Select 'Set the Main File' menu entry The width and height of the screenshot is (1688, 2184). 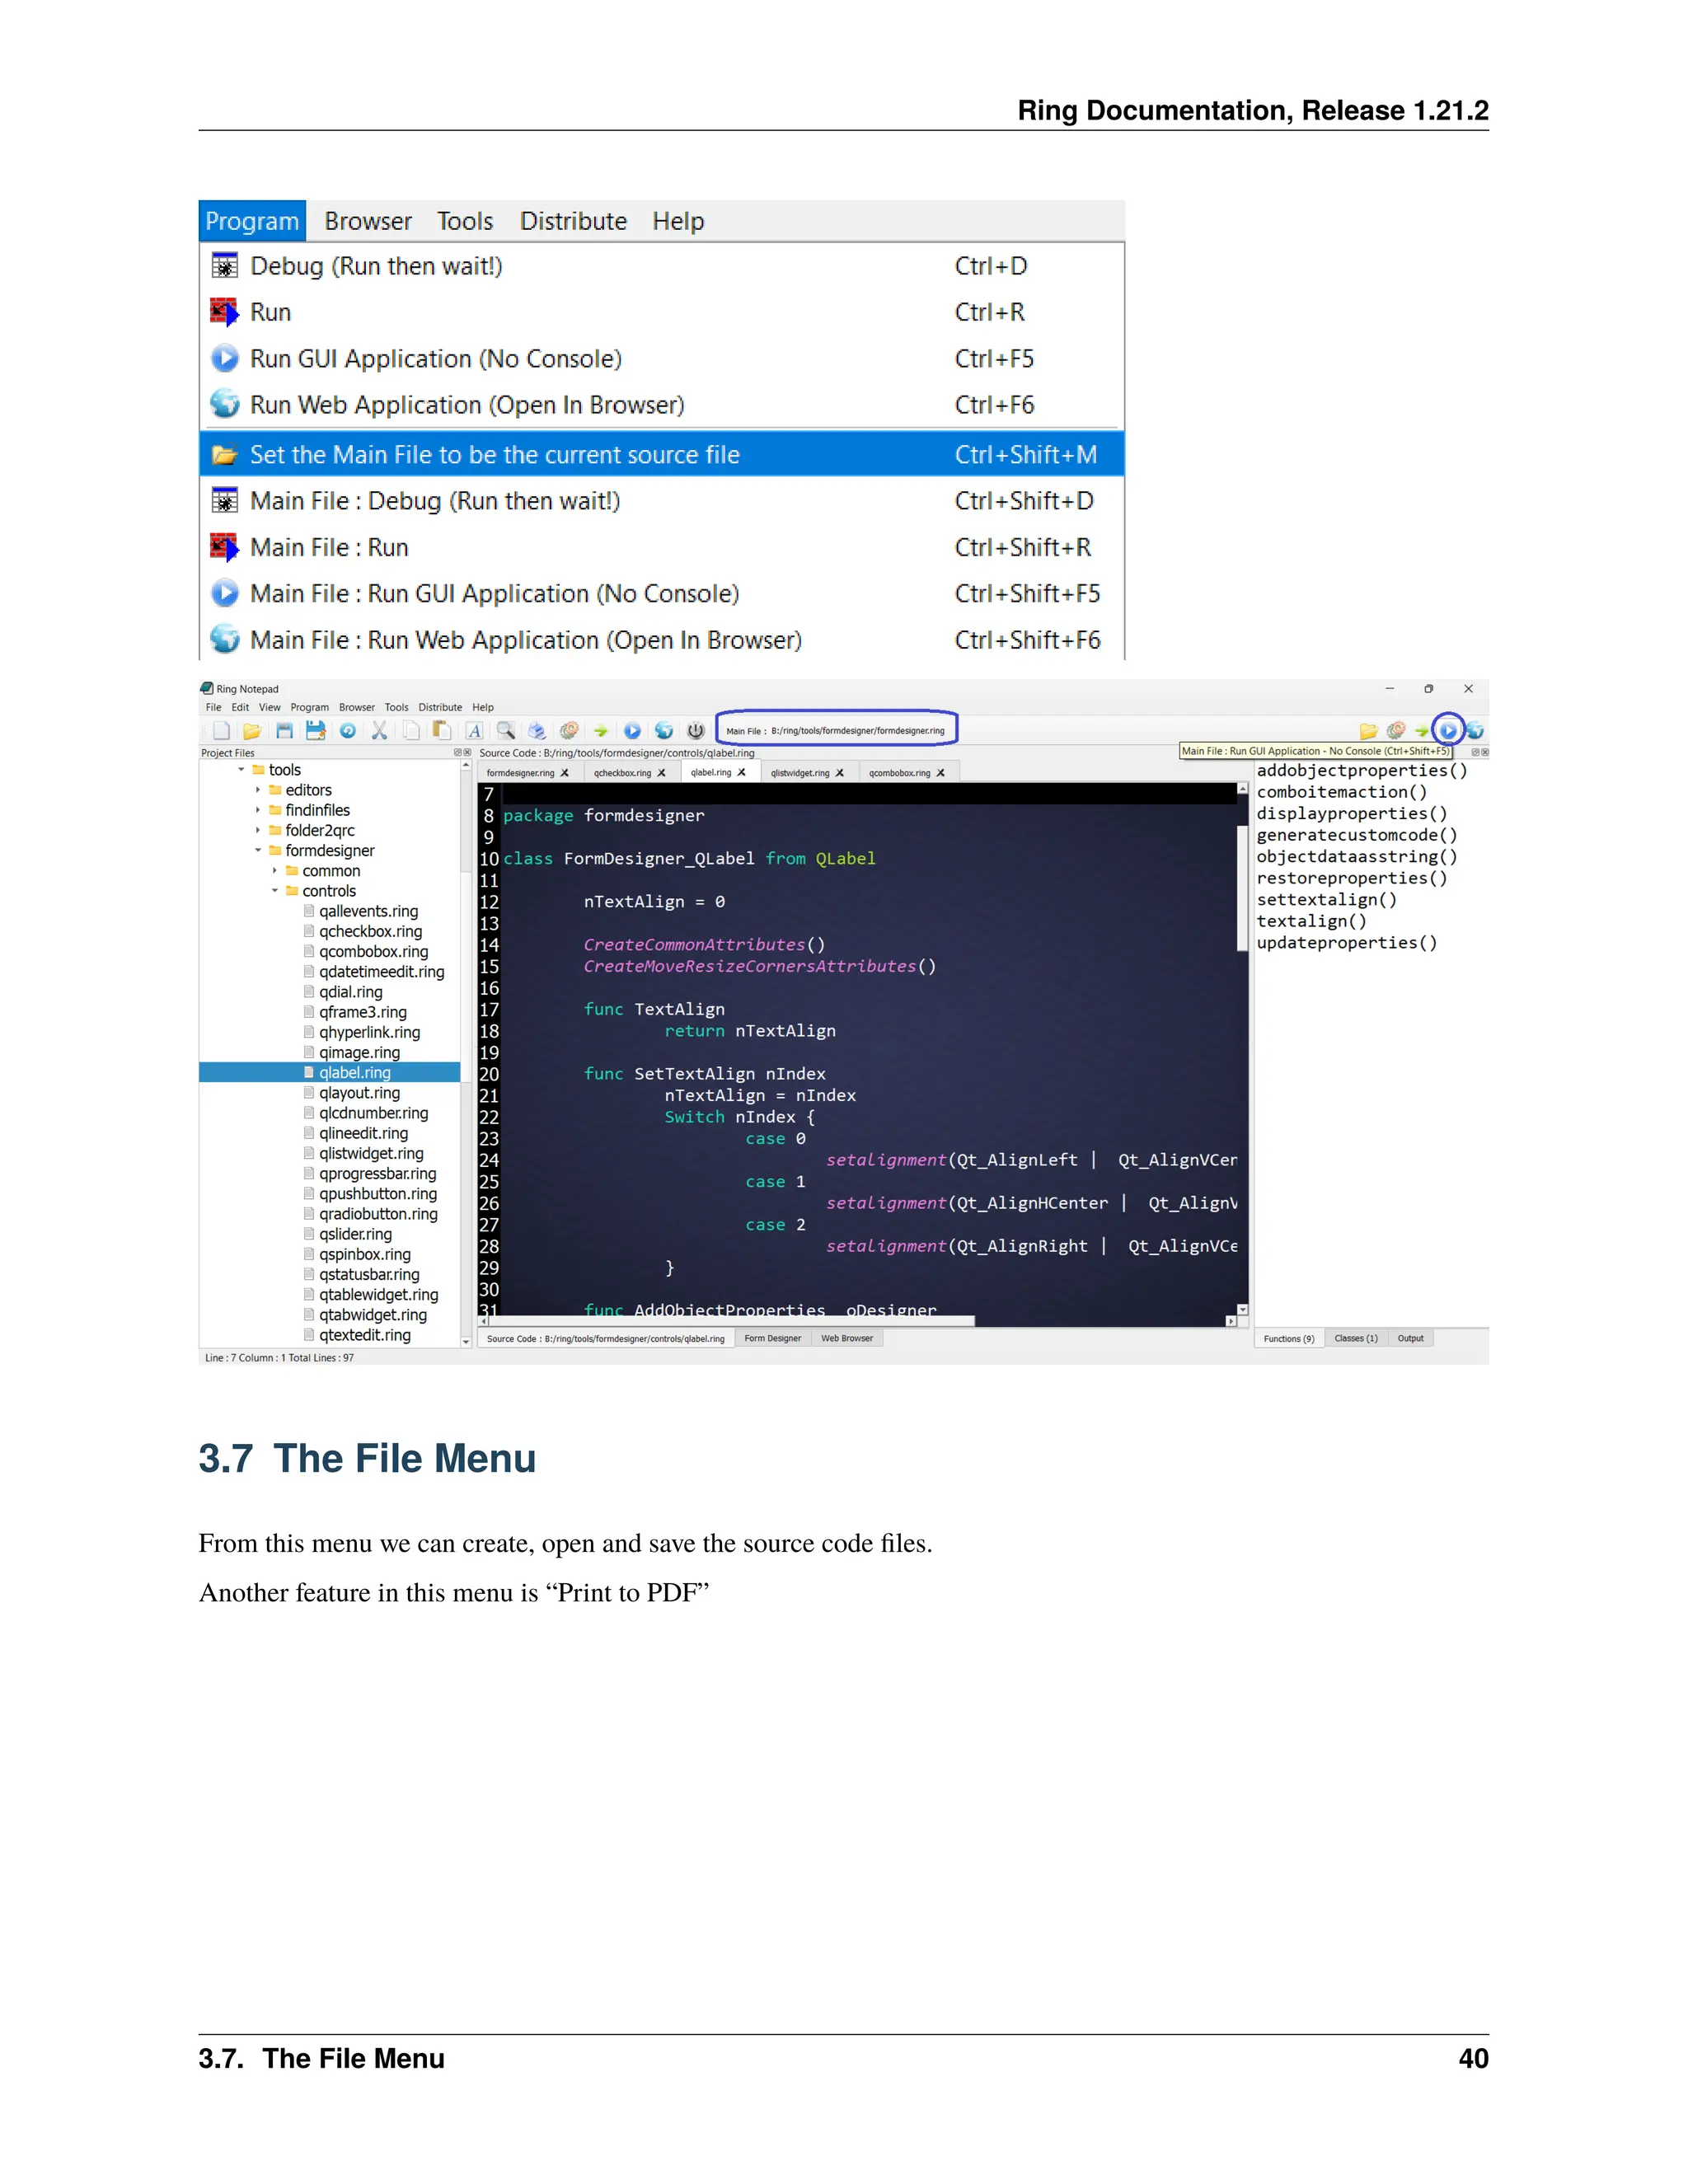coord(494,455)
